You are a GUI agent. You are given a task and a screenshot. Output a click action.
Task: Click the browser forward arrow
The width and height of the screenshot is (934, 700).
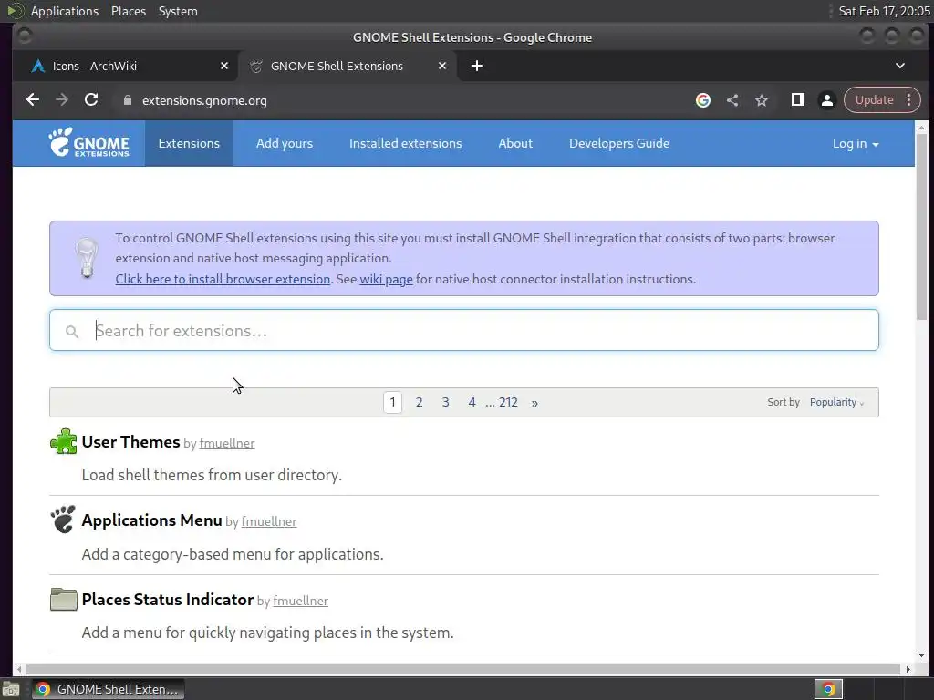(x=62, y=100)
